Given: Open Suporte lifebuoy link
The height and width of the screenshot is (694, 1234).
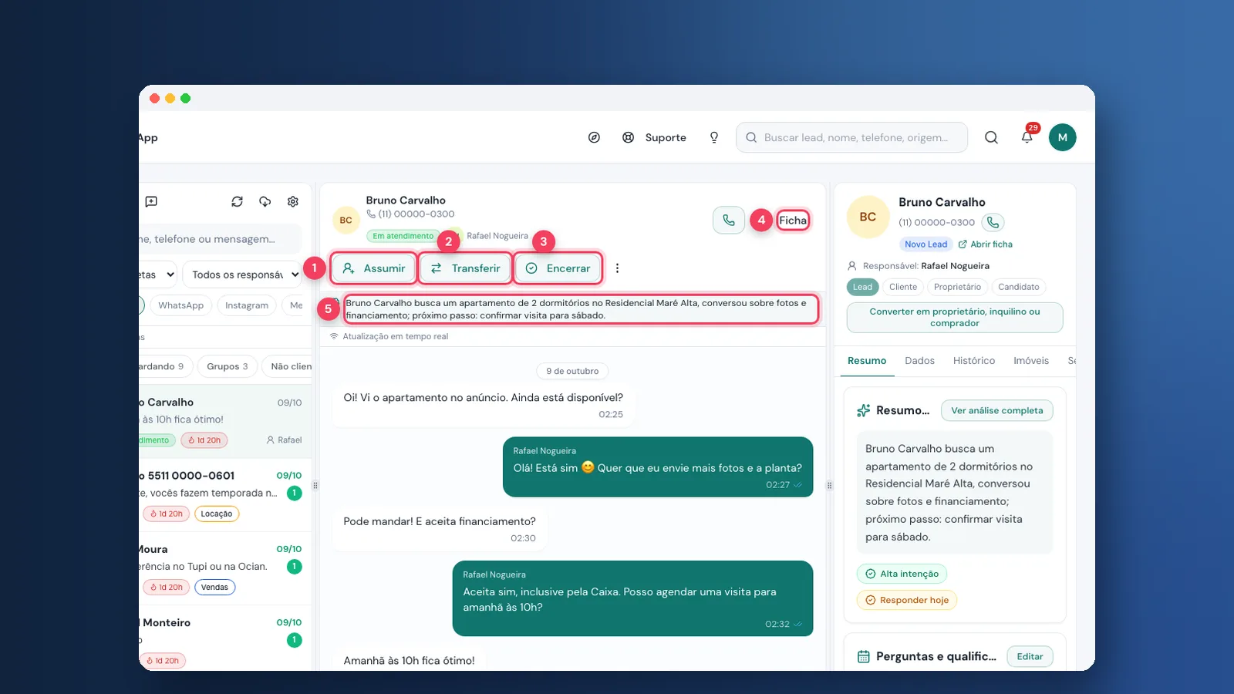Looking at the screenshot, I should click(x=654, y=137).
